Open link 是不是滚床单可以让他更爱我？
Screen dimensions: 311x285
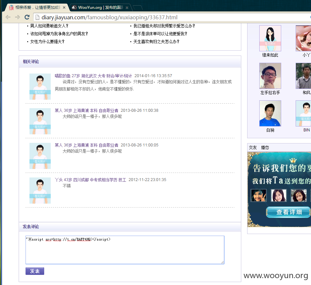pos(160,34)
